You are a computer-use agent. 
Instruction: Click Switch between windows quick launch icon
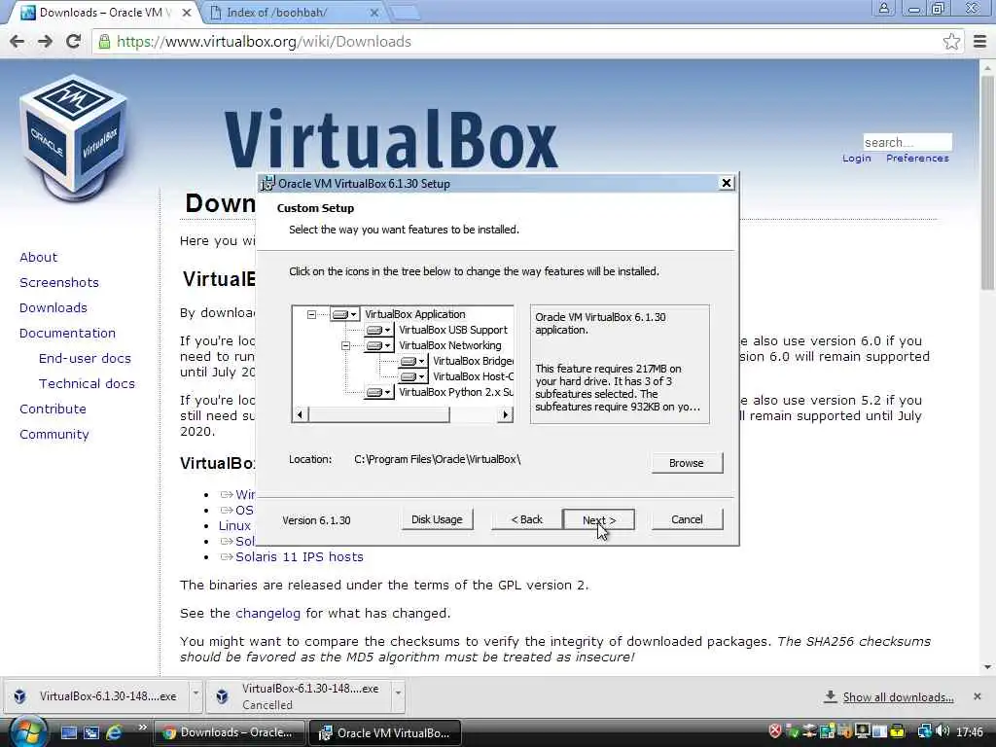(90, 733)
